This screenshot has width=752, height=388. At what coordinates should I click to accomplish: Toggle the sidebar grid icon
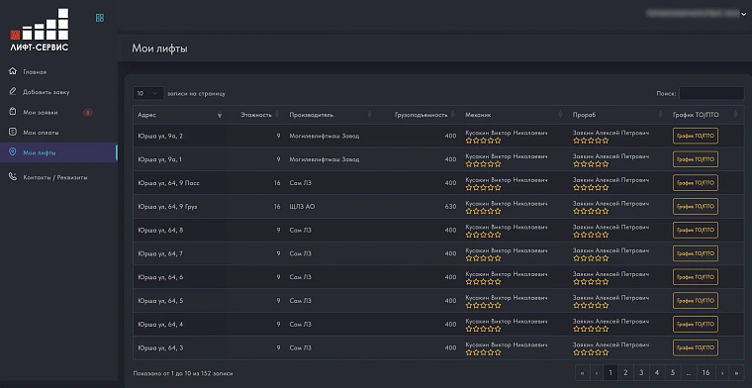tap(100, 18)
